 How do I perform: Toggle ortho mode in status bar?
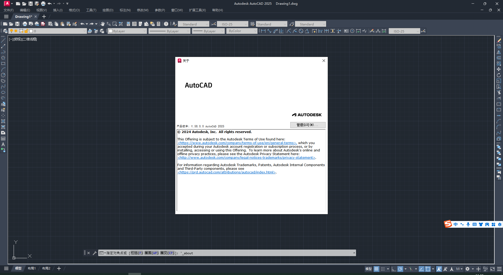coord(394,269)
